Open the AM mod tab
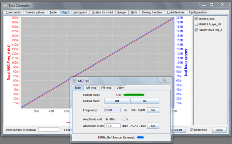Screen dimensions: 232x144 point(91,88)
